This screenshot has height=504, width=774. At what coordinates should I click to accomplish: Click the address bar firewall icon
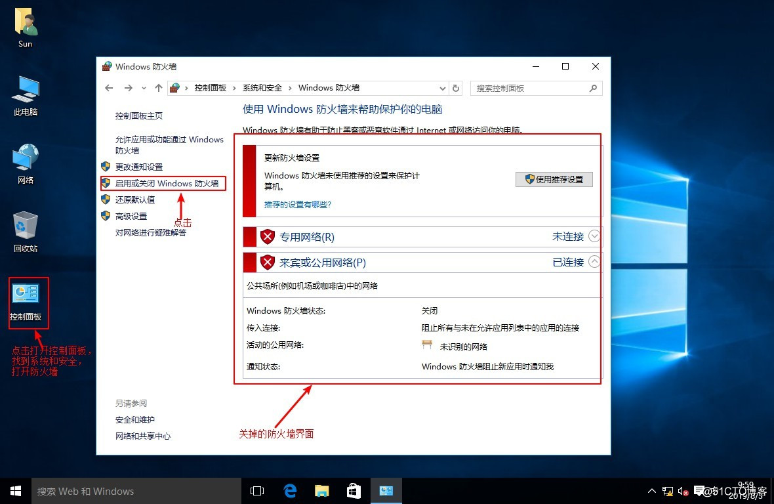(x=174, y=88)
